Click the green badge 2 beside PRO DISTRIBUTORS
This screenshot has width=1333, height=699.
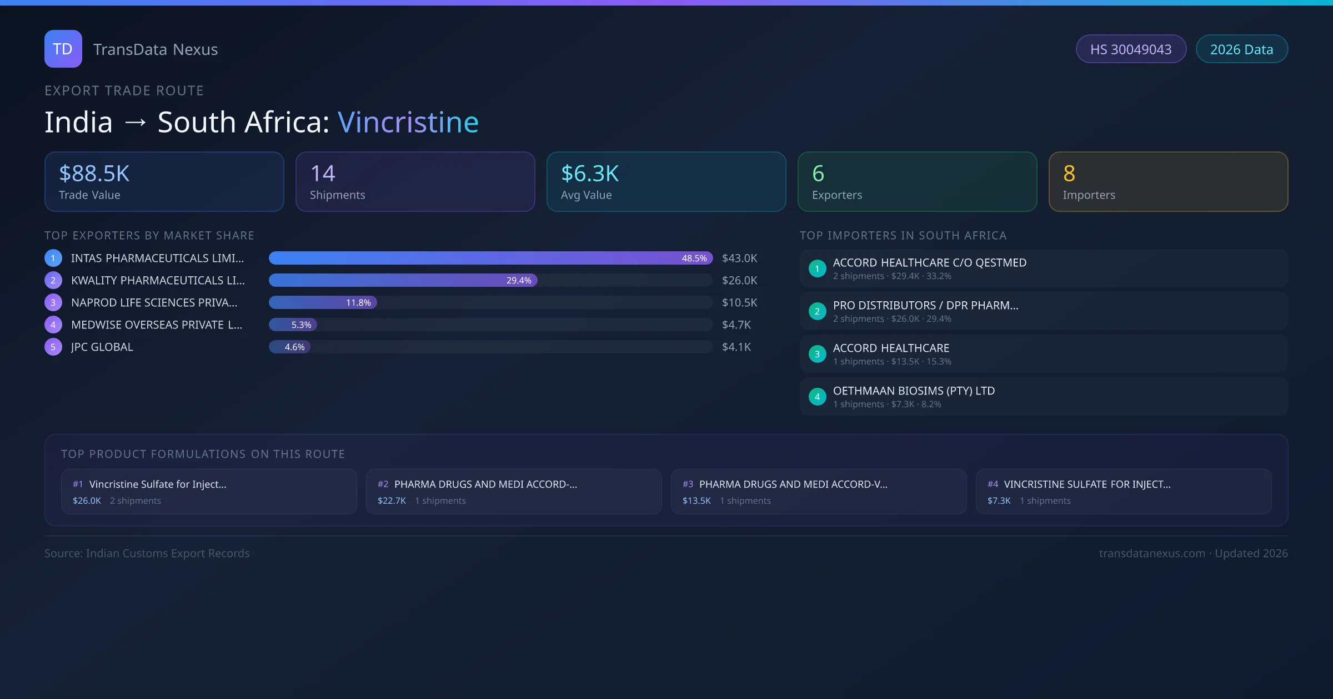(816, 311)
